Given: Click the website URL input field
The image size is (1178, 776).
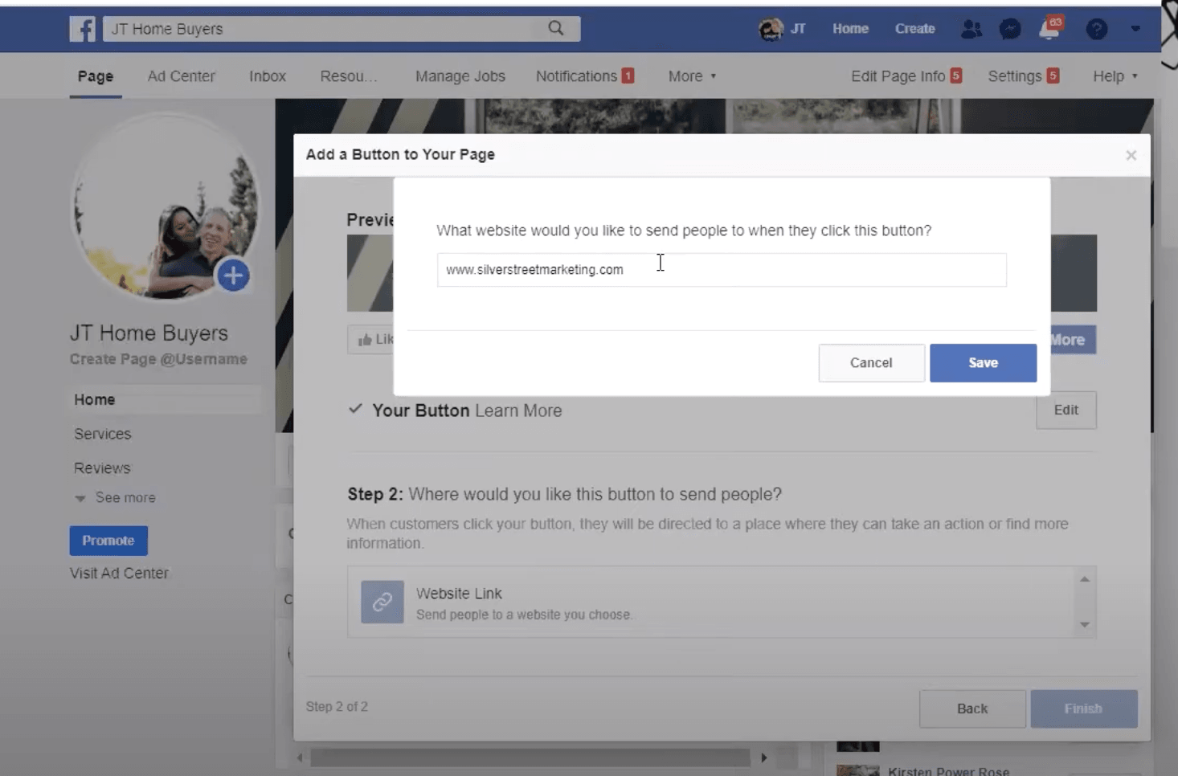Looking at the screenshot, I should click(721, 270).
